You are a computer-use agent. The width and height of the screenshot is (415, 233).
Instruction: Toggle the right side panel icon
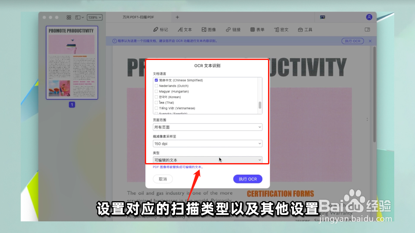click(367, 30)
